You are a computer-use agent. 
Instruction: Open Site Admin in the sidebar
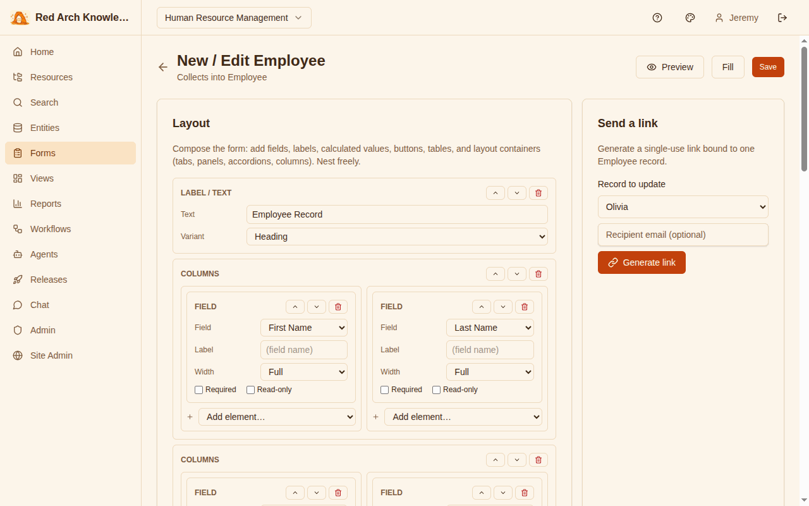click(x=70, y=355)
